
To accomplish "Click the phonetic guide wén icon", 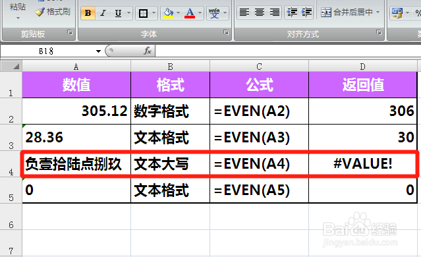I will pos(214,13).
